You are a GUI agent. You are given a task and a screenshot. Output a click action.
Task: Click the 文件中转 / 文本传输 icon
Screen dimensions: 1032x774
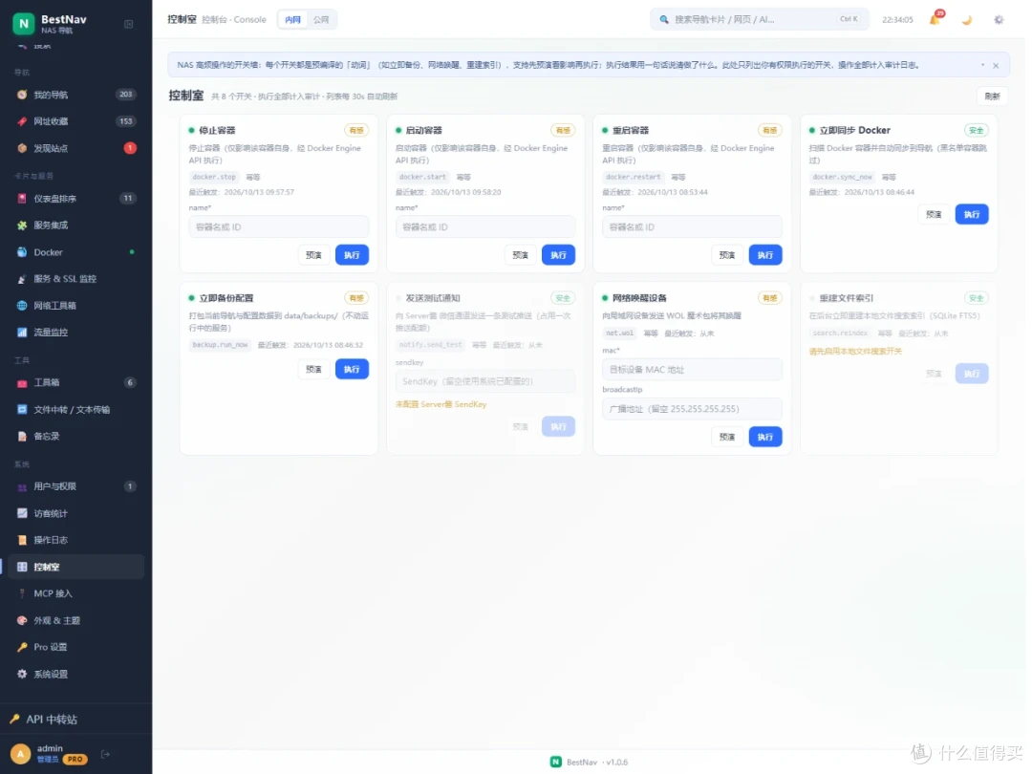[x=22, y=409]
